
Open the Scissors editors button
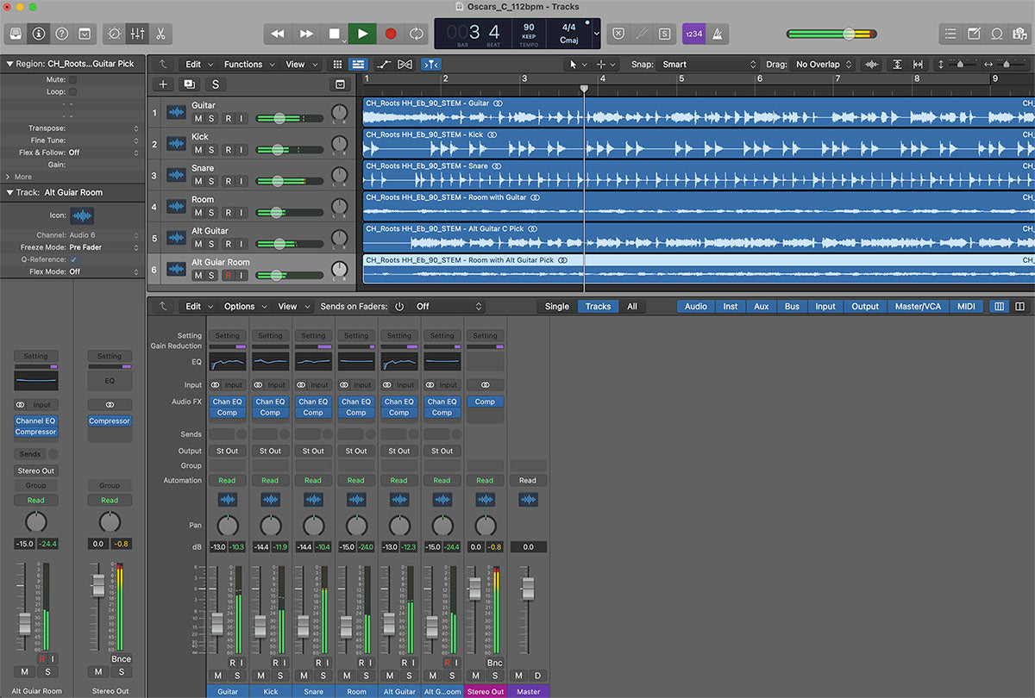(x=160, y=34)
